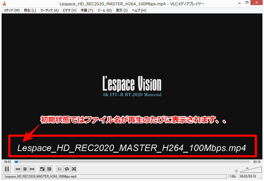Pause playback with the pause button
The image size is (264, 181).
click(x=7, y=169)
